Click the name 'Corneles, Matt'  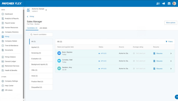click(67, 60)
